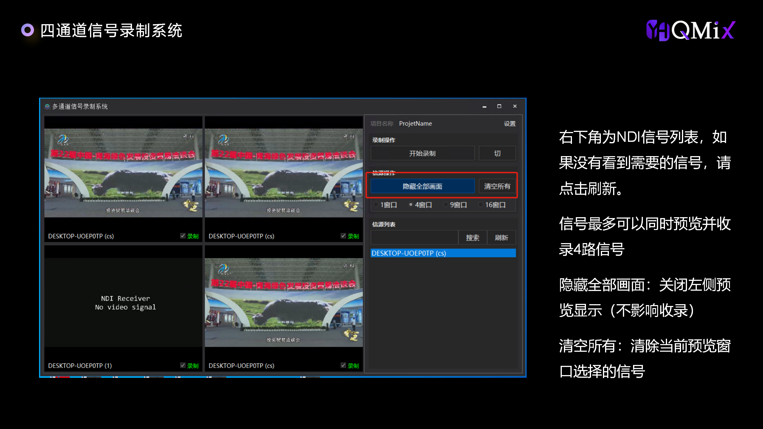Image resolution: width=763 pixels, height=429 pixels.
Task: Click 清空所有 to clear sources
Action: 497,186
